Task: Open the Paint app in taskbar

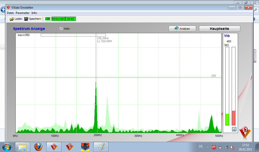Action: tap(101, 147)
